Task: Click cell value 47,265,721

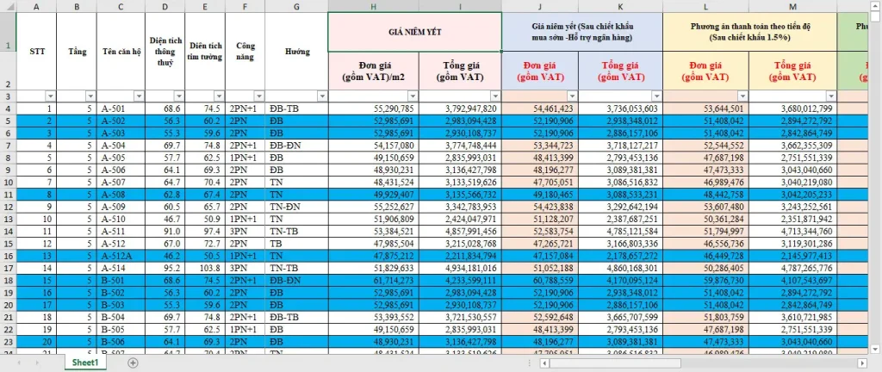Action: (x=540, y=245)
